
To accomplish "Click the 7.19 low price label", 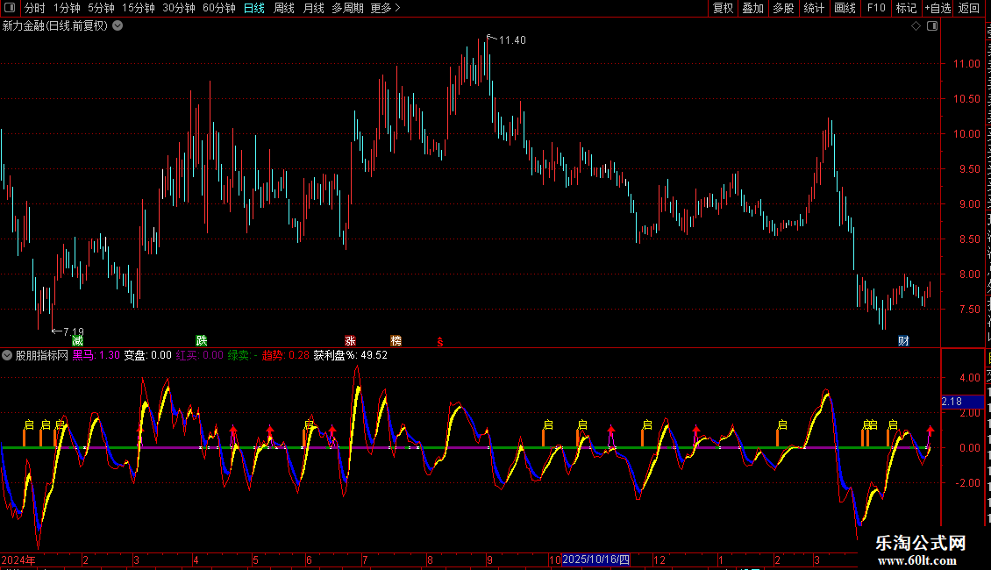I will click(74, 331).
